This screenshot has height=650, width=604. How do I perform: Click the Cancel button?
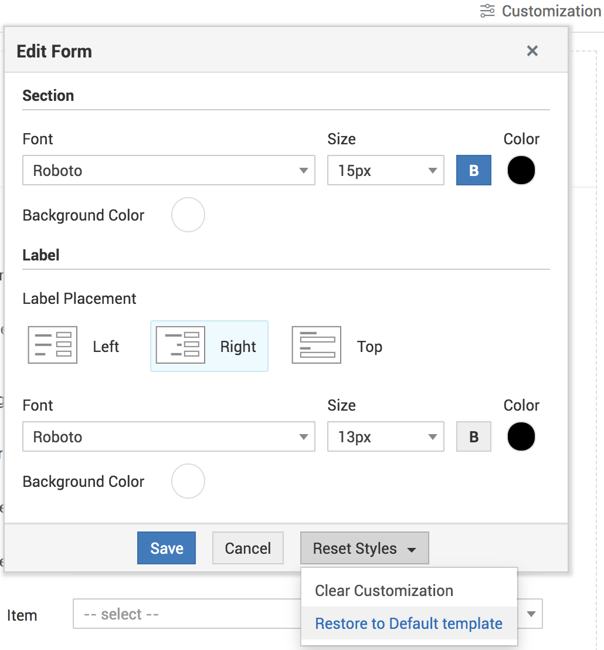click(248, 549)
